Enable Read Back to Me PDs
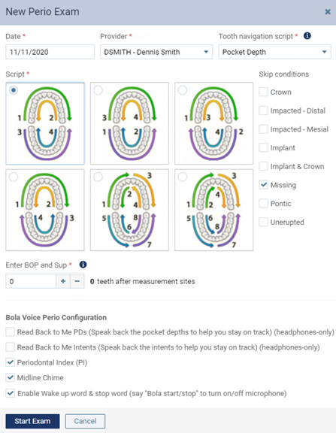The image size is (336, 433). click(11, 332)
